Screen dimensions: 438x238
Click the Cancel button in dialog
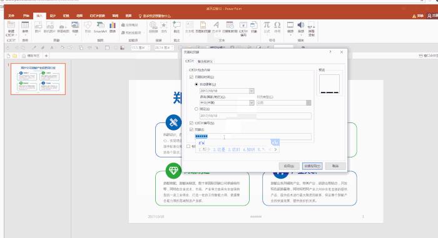(335, 166)
